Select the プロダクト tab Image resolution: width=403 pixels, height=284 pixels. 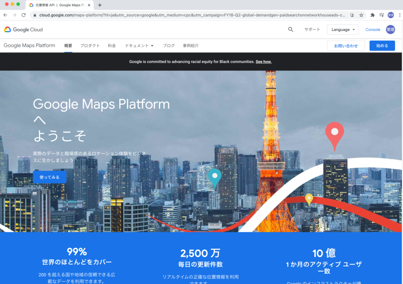point(90,46)
